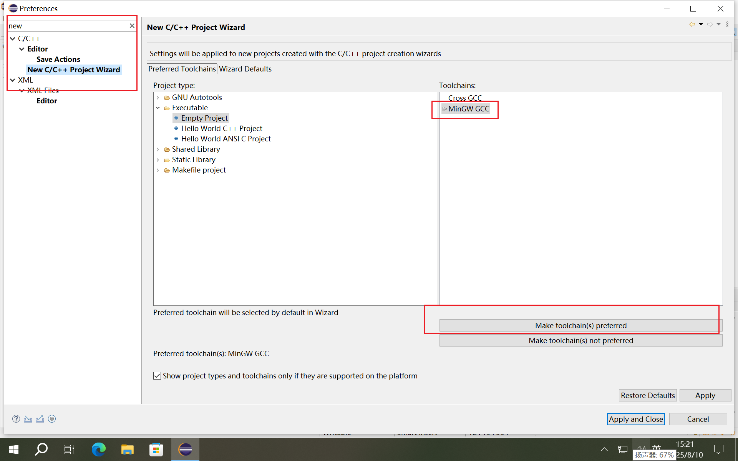Open File Explorer from the taskbar
Image resolution: width=738 pixels, height=461 pixels.
127,449
